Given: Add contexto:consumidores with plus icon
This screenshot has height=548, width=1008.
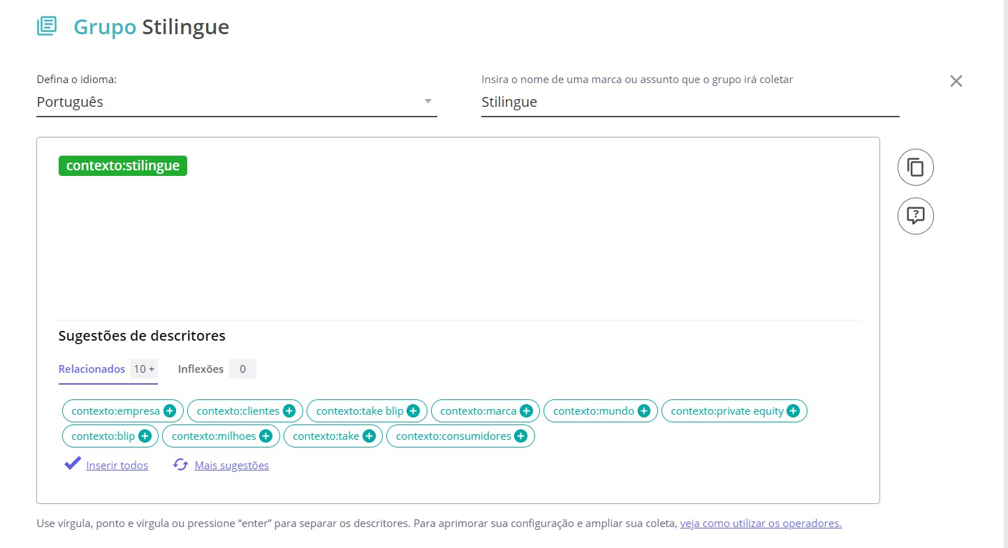Looking at the screenshot, I should (520, 436).
